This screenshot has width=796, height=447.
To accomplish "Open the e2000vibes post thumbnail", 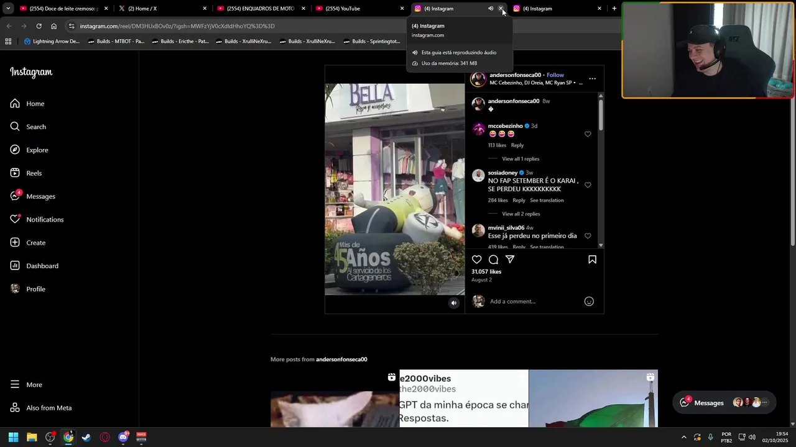I will point(464,399).
